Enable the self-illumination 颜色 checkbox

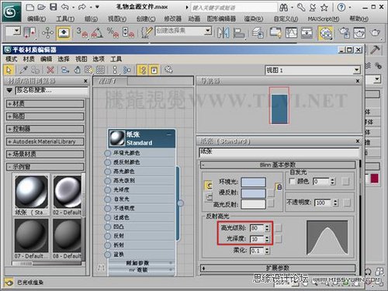tap(292, 181)
